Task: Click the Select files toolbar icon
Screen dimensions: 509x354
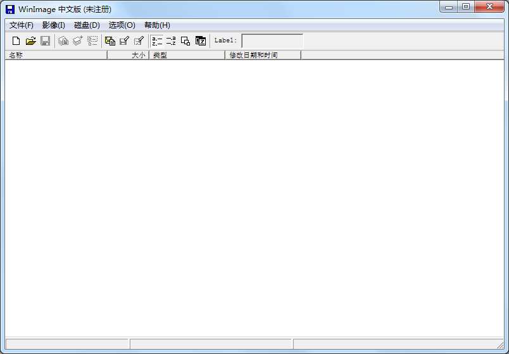Action: pyautogui.click(x=92, y=41)
